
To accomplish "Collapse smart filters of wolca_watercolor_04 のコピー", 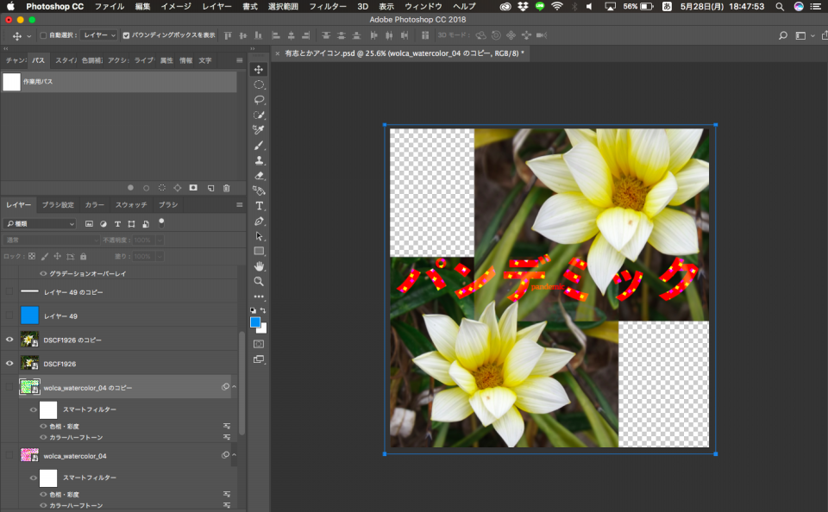I will click(x=234, y=388).
